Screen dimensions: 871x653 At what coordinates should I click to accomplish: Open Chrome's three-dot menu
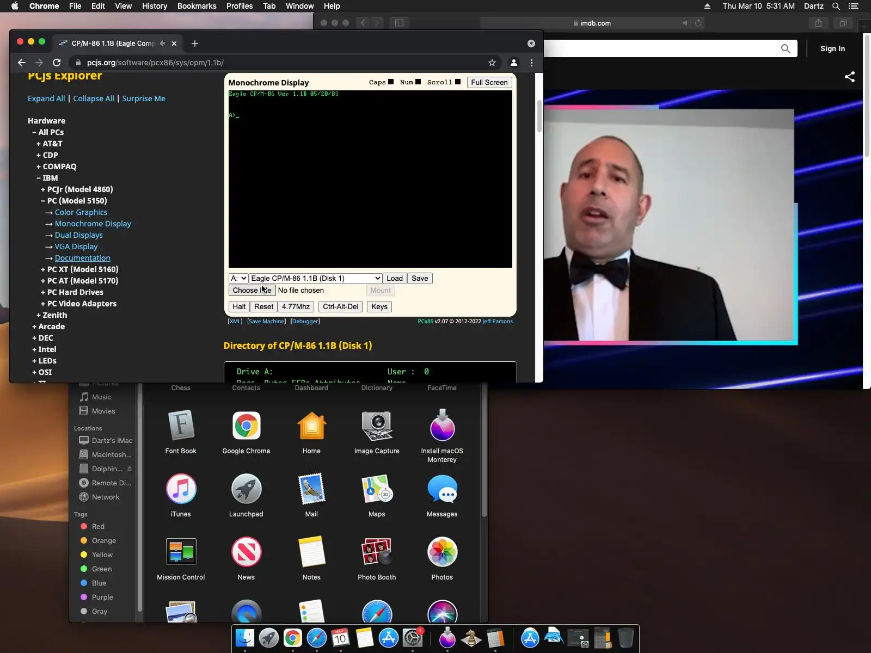(532, 63)
